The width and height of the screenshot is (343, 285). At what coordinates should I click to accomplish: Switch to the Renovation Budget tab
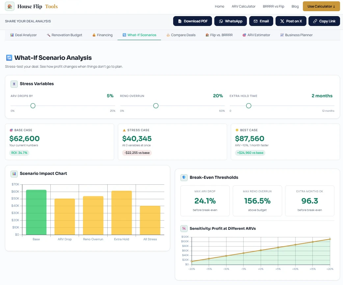tap(64, 35)
